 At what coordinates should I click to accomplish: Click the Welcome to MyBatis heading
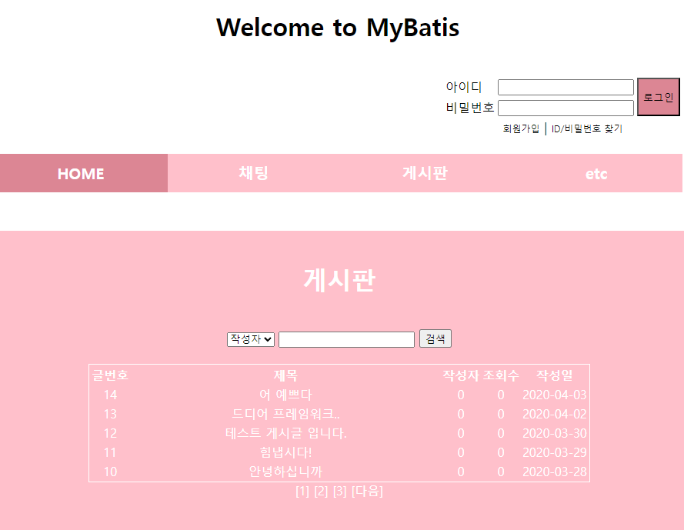338,28
